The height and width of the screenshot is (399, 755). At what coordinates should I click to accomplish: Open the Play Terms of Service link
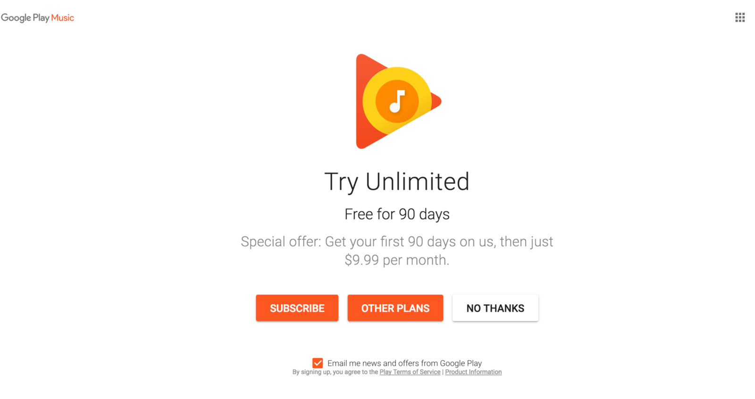pyautogui.click(x=410, y=372)
